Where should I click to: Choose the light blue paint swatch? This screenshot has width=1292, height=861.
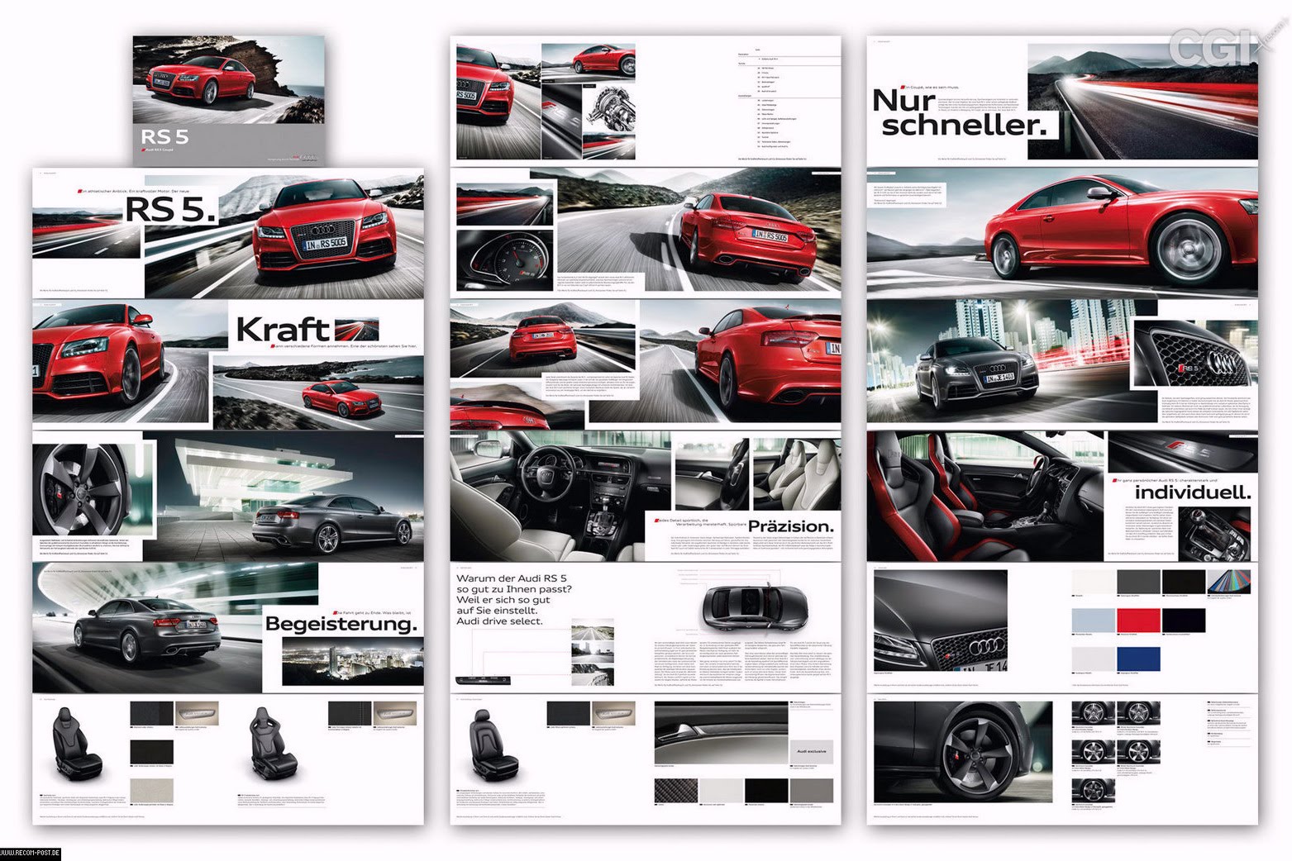(x=1093, y=621)
